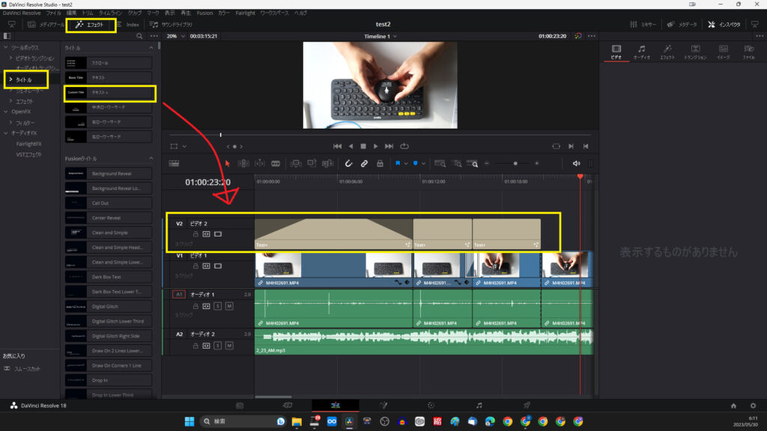This screenshot has width=767, height=431.
Task: Open the Timeline View Options icon
Action: (x=174, y=164)
